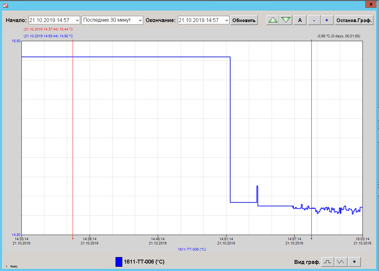
Task: Select the step-line graph view icon
Action: [328, 262]
